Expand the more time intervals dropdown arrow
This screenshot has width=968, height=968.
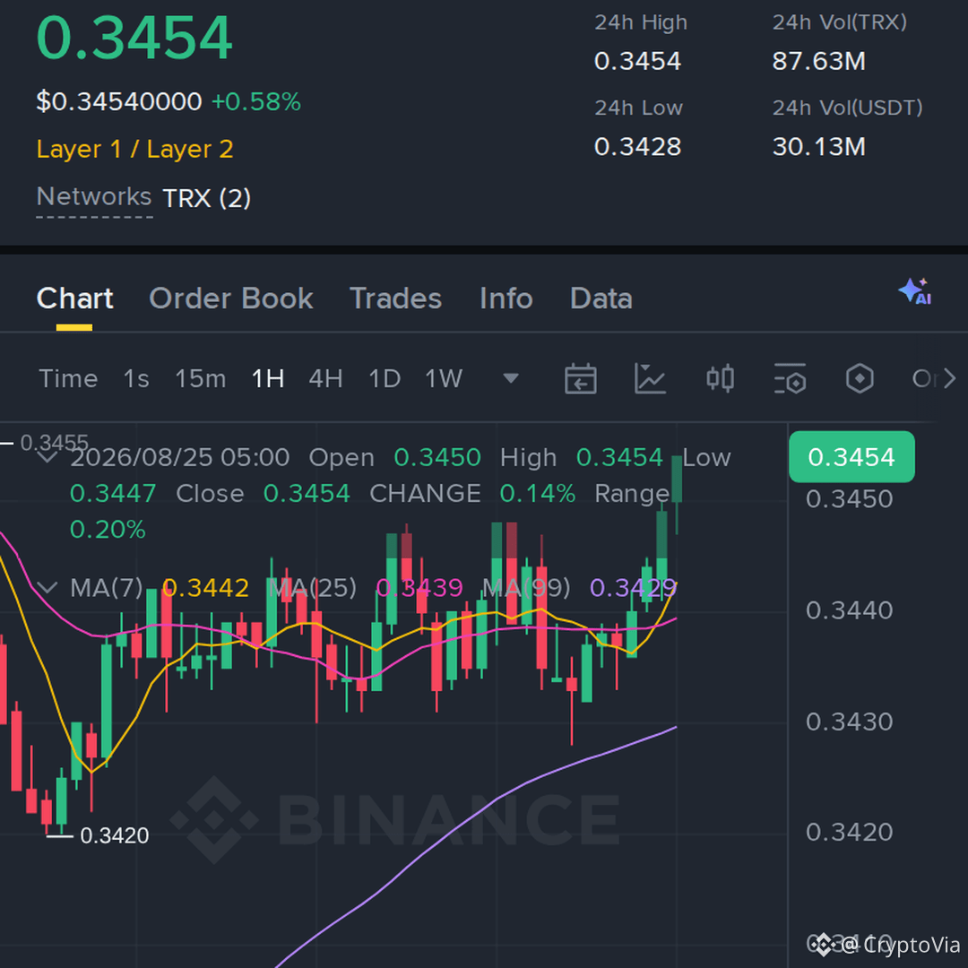coord(511,378)
